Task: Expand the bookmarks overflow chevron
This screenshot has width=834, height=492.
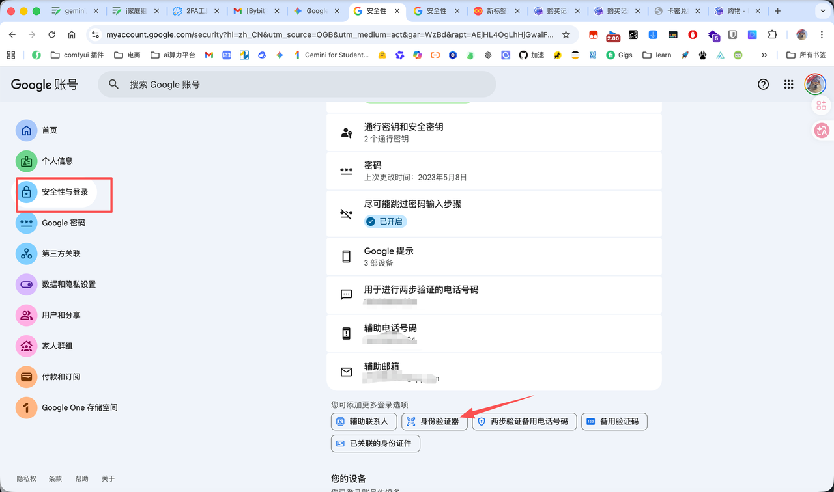Action: (x=764, y=55)
